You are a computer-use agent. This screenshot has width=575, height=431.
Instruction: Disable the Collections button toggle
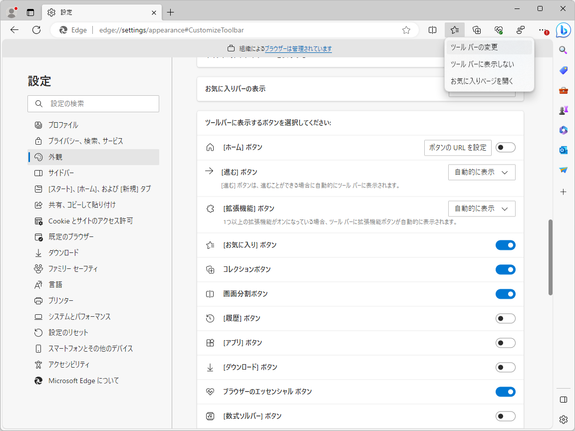505,269
